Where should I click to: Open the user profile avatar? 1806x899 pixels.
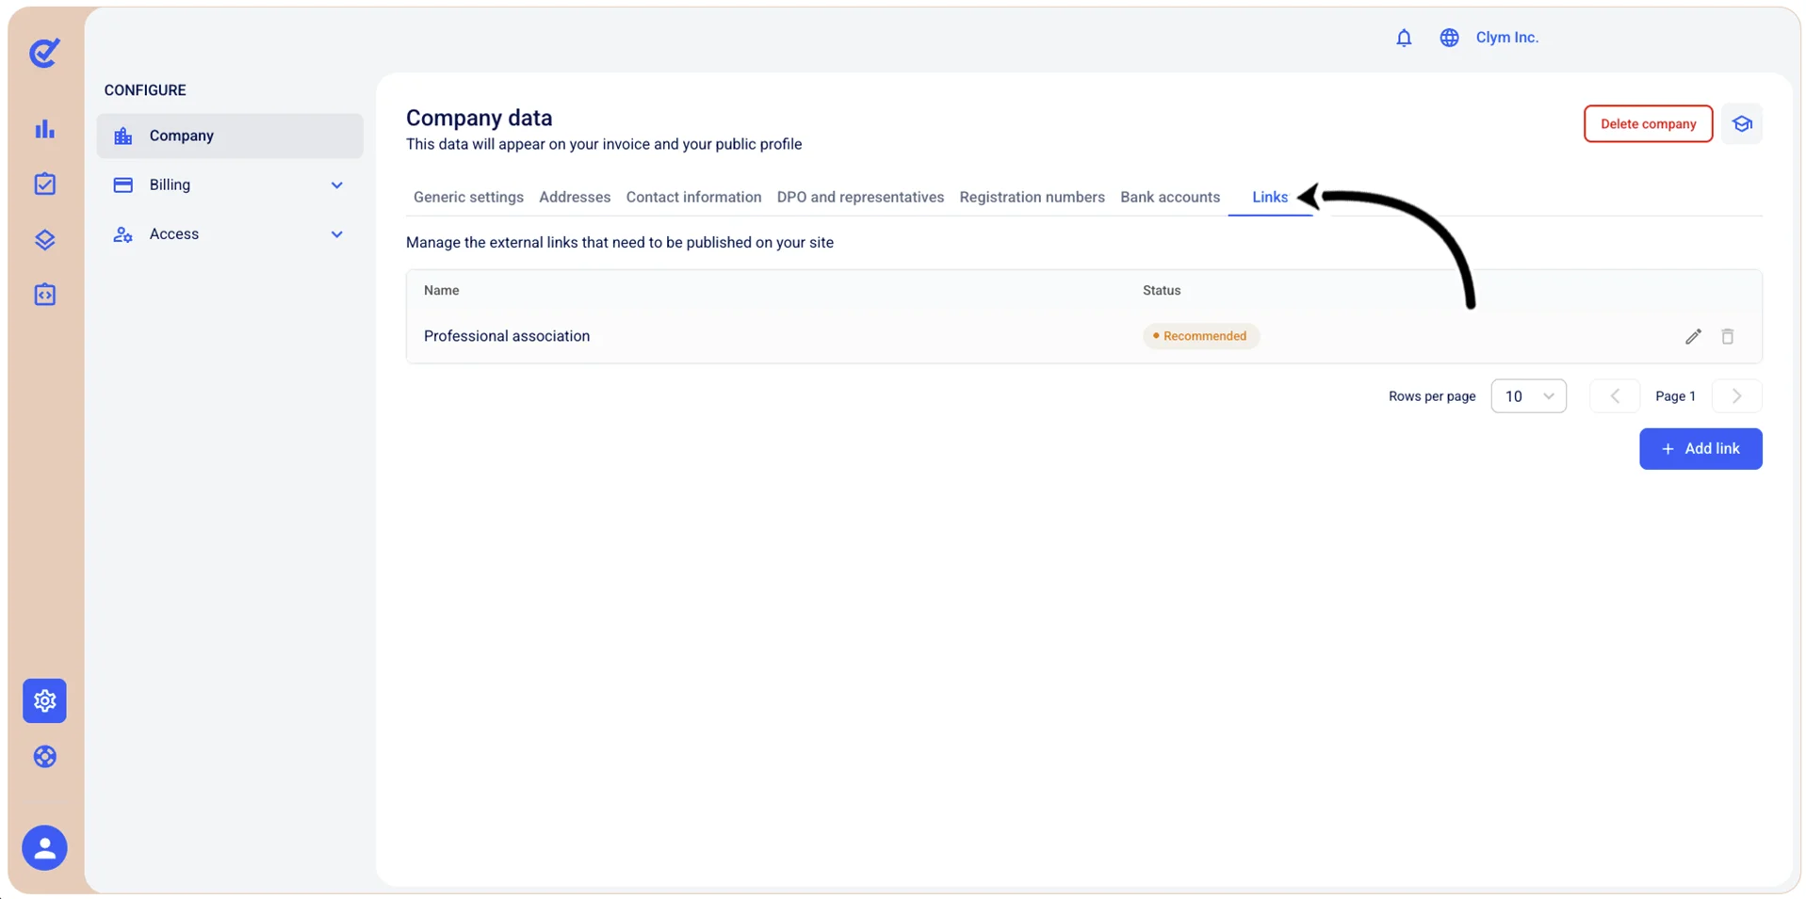pyautogui.click(x=44, y=848)
